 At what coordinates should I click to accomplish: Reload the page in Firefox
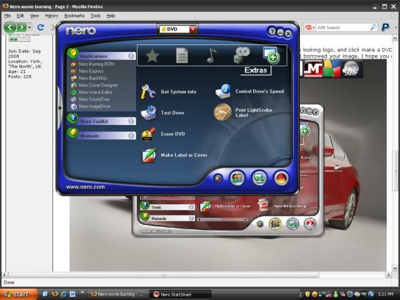(41, 27)
